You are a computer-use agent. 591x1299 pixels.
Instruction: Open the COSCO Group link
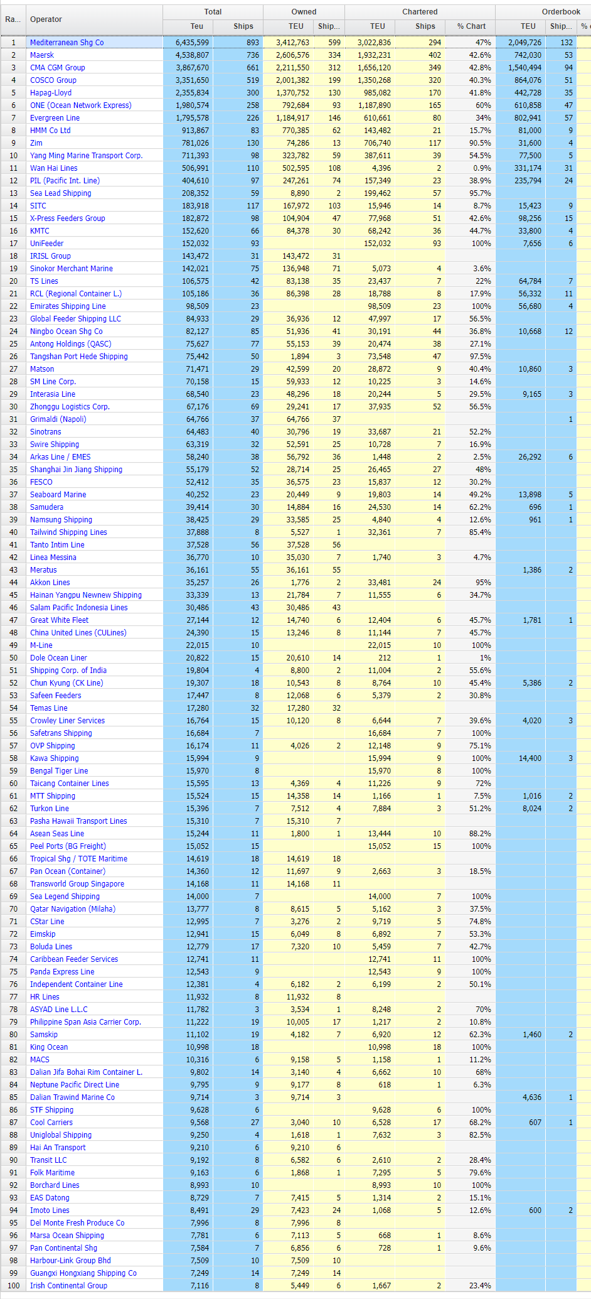coord(53,80)
